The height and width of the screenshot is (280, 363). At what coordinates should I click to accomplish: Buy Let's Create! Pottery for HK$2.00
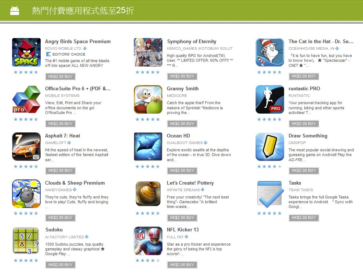(x=182, y=217)
